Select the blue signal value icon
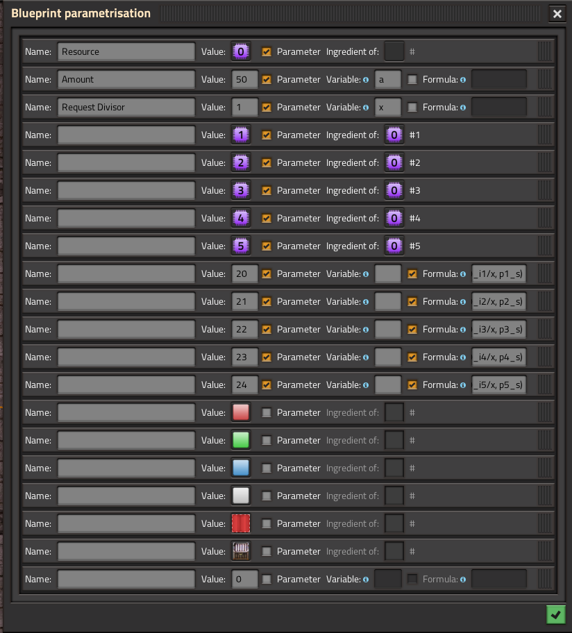Screen dimensions: 572x633 [x=241, y=469]
